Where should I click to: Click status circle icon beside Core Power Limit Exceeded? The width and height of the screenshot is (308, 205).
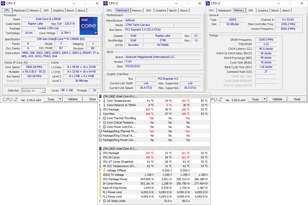pos(104,127)
